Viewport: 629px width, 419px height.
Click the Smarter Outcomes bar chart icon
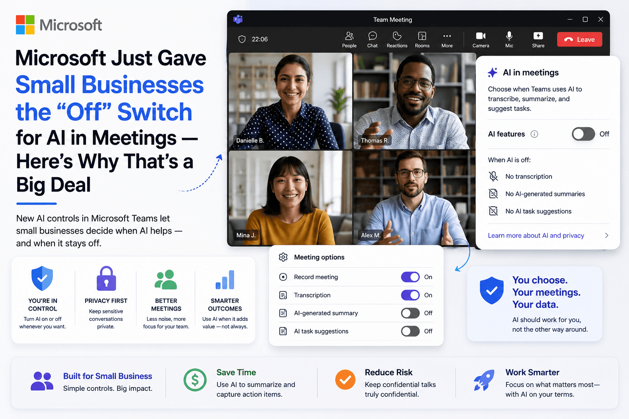point(225,279)
